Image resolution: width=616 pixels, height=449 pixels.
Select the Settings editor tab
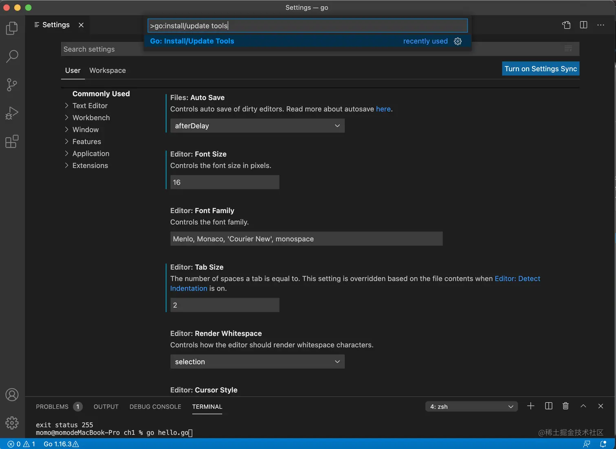click(x=56, y=25)
